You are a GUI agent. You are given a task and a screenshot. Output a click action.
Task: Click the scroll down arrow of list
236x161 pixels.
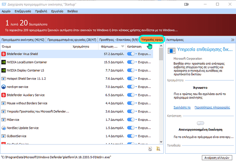click(x=161, y=142)
